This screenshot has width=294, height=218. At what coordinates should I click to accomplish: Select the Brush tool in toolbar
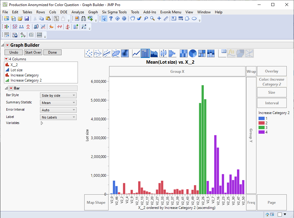click(x=139, y=18)
